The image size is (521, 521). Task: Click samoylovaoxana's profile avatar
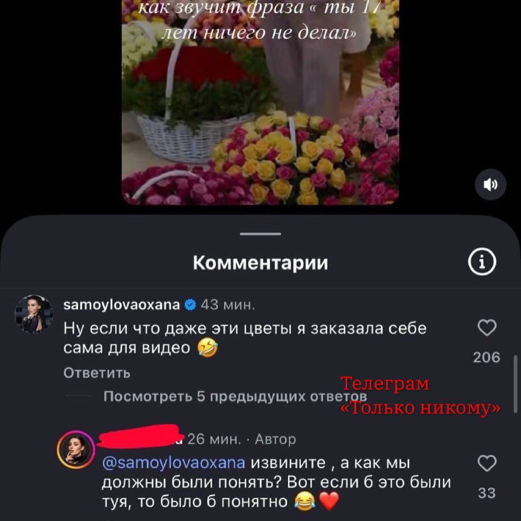(34, 314)
